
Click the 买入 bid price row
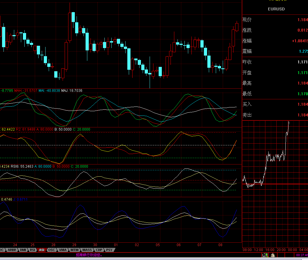click(275, 104)
